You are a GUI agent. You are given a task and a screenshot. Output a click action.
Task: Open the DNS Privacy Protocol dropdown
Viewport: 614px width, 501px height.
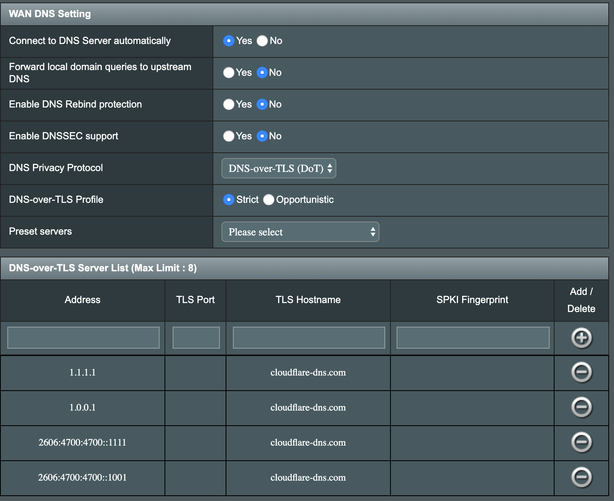[x=278, y=168]
